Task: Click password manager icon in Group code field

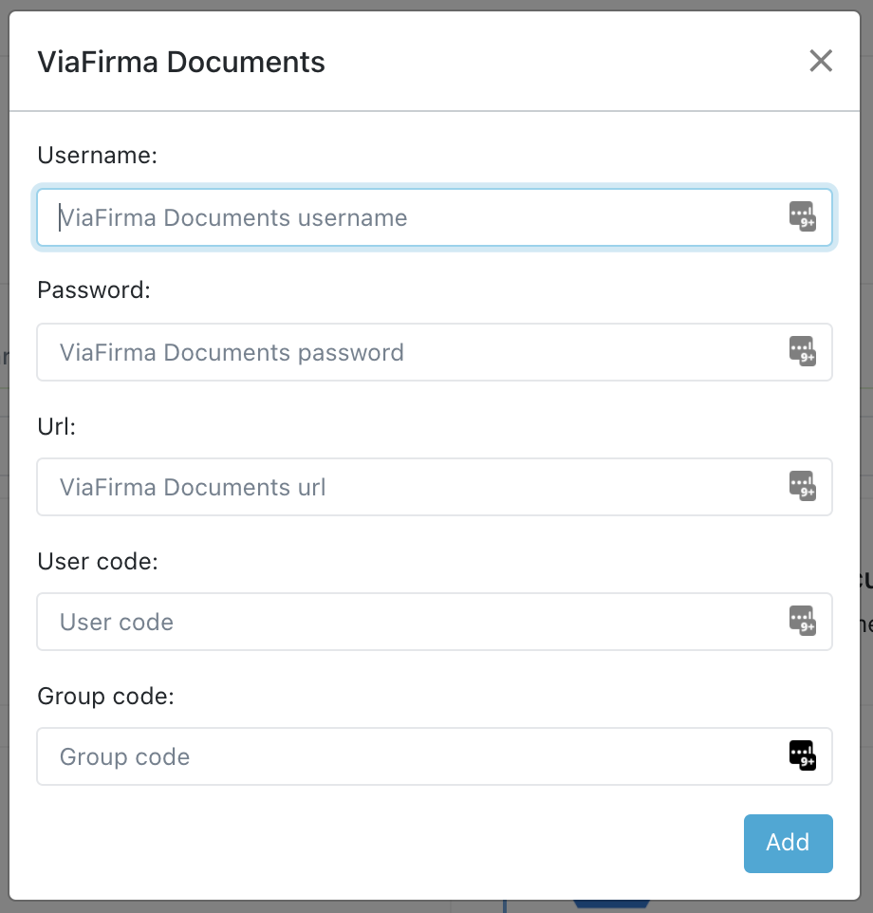Action: coord(803,756)
